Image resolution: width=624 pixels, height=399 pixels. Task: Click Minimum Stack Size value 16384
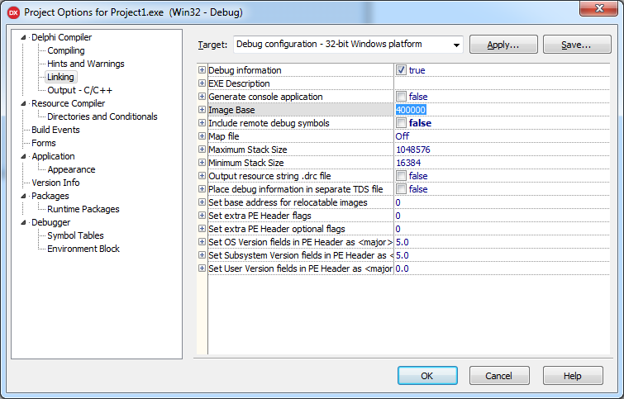pyautogui.click(x=408, y=163)
